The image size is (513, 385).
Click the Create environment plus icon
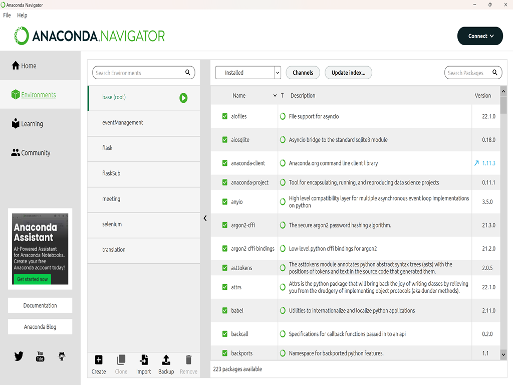click(x=99, y=360)
